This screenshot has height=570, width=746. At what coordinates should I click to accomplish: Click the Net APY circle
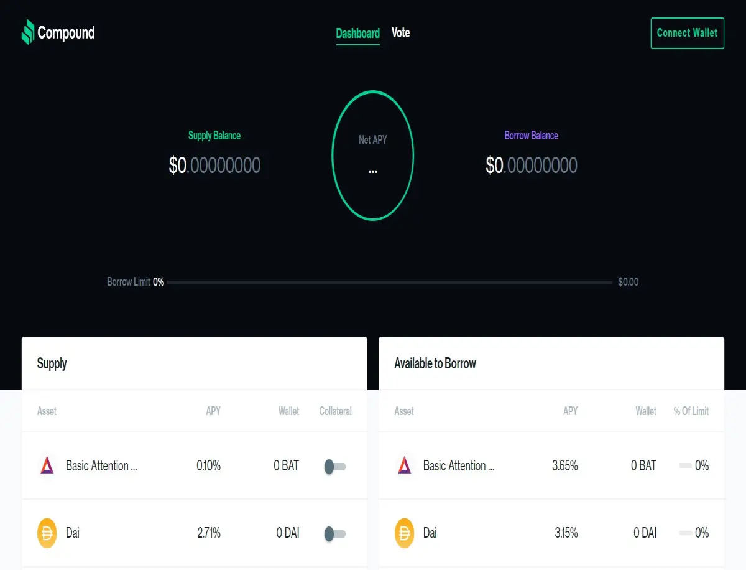coord(372,155)
